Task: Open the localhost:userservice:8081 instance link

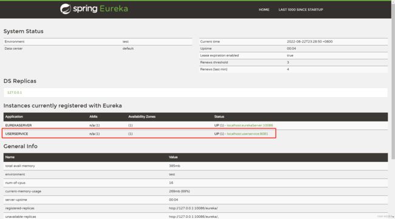Action: click(247, 133)
